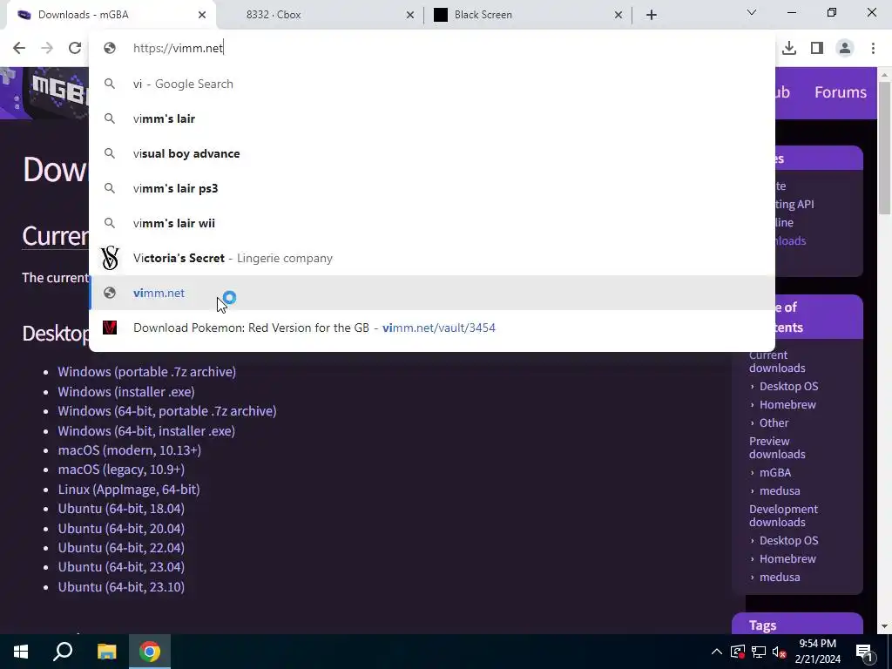Open Chrome three-dot menu
Viewport: 892px width, 669px height.
[x=873, y=48]
